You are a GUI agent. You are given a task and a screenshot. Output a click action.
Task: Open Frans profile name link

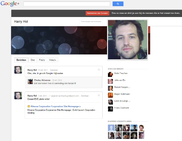pyautogui.click(x=122, y=108)
